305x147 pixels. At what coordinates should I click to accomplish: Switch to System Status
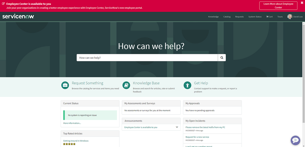tap(255, 17)
